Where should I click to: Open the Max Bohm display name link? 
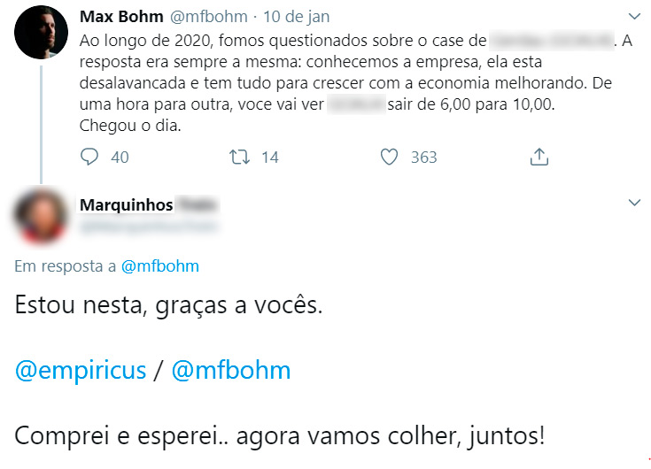(x=120, y=17)
